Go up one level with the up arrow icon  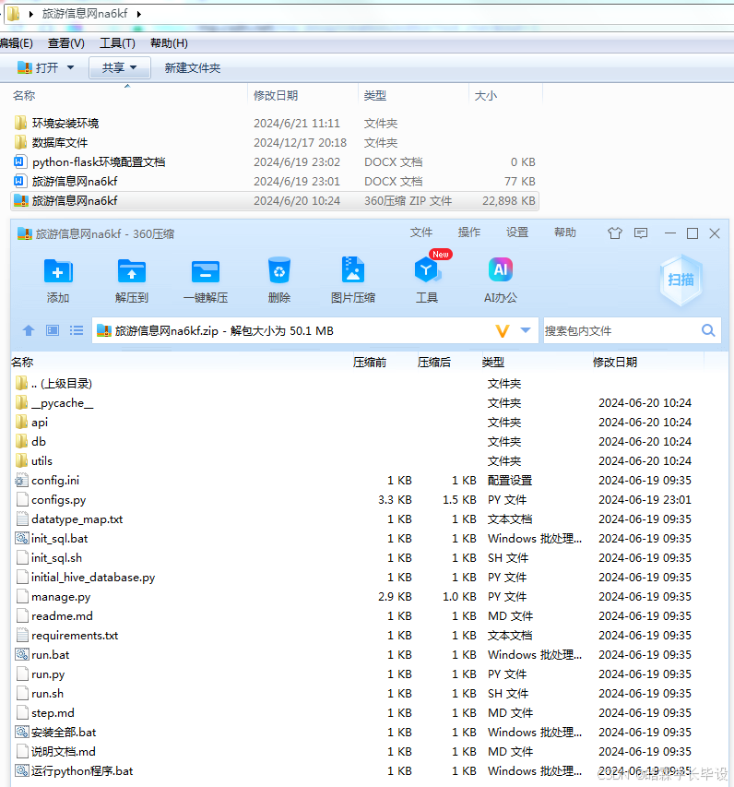pyautogui.click(x=29, y=330)
